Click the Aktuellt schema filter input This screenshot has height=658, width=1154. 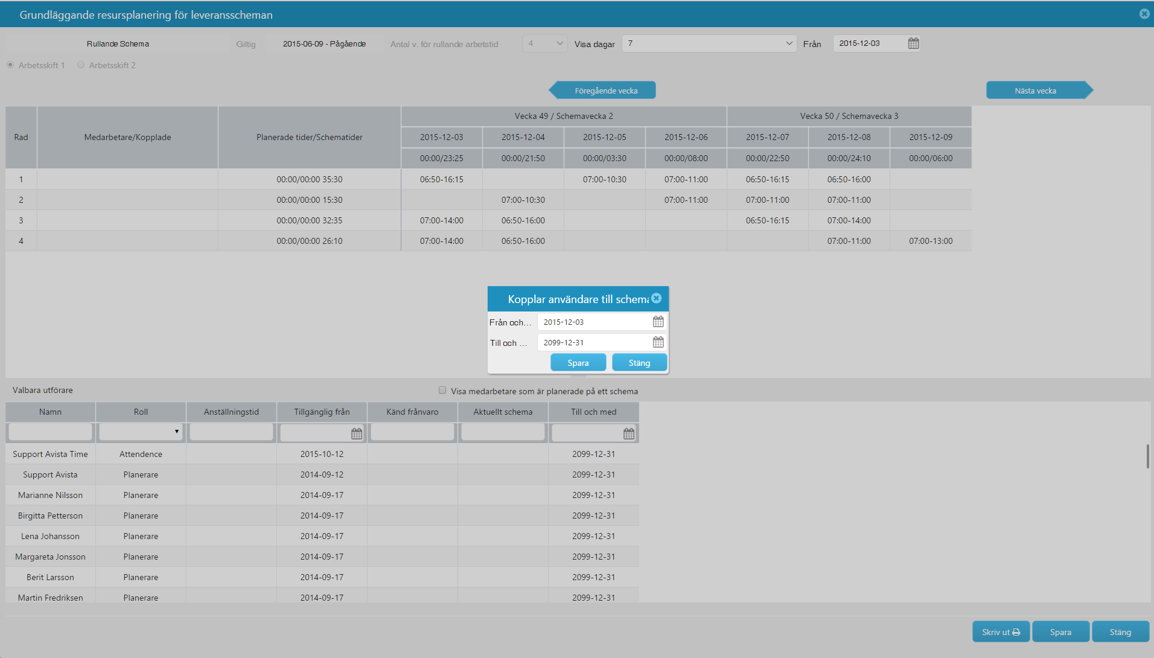point(503,432)
